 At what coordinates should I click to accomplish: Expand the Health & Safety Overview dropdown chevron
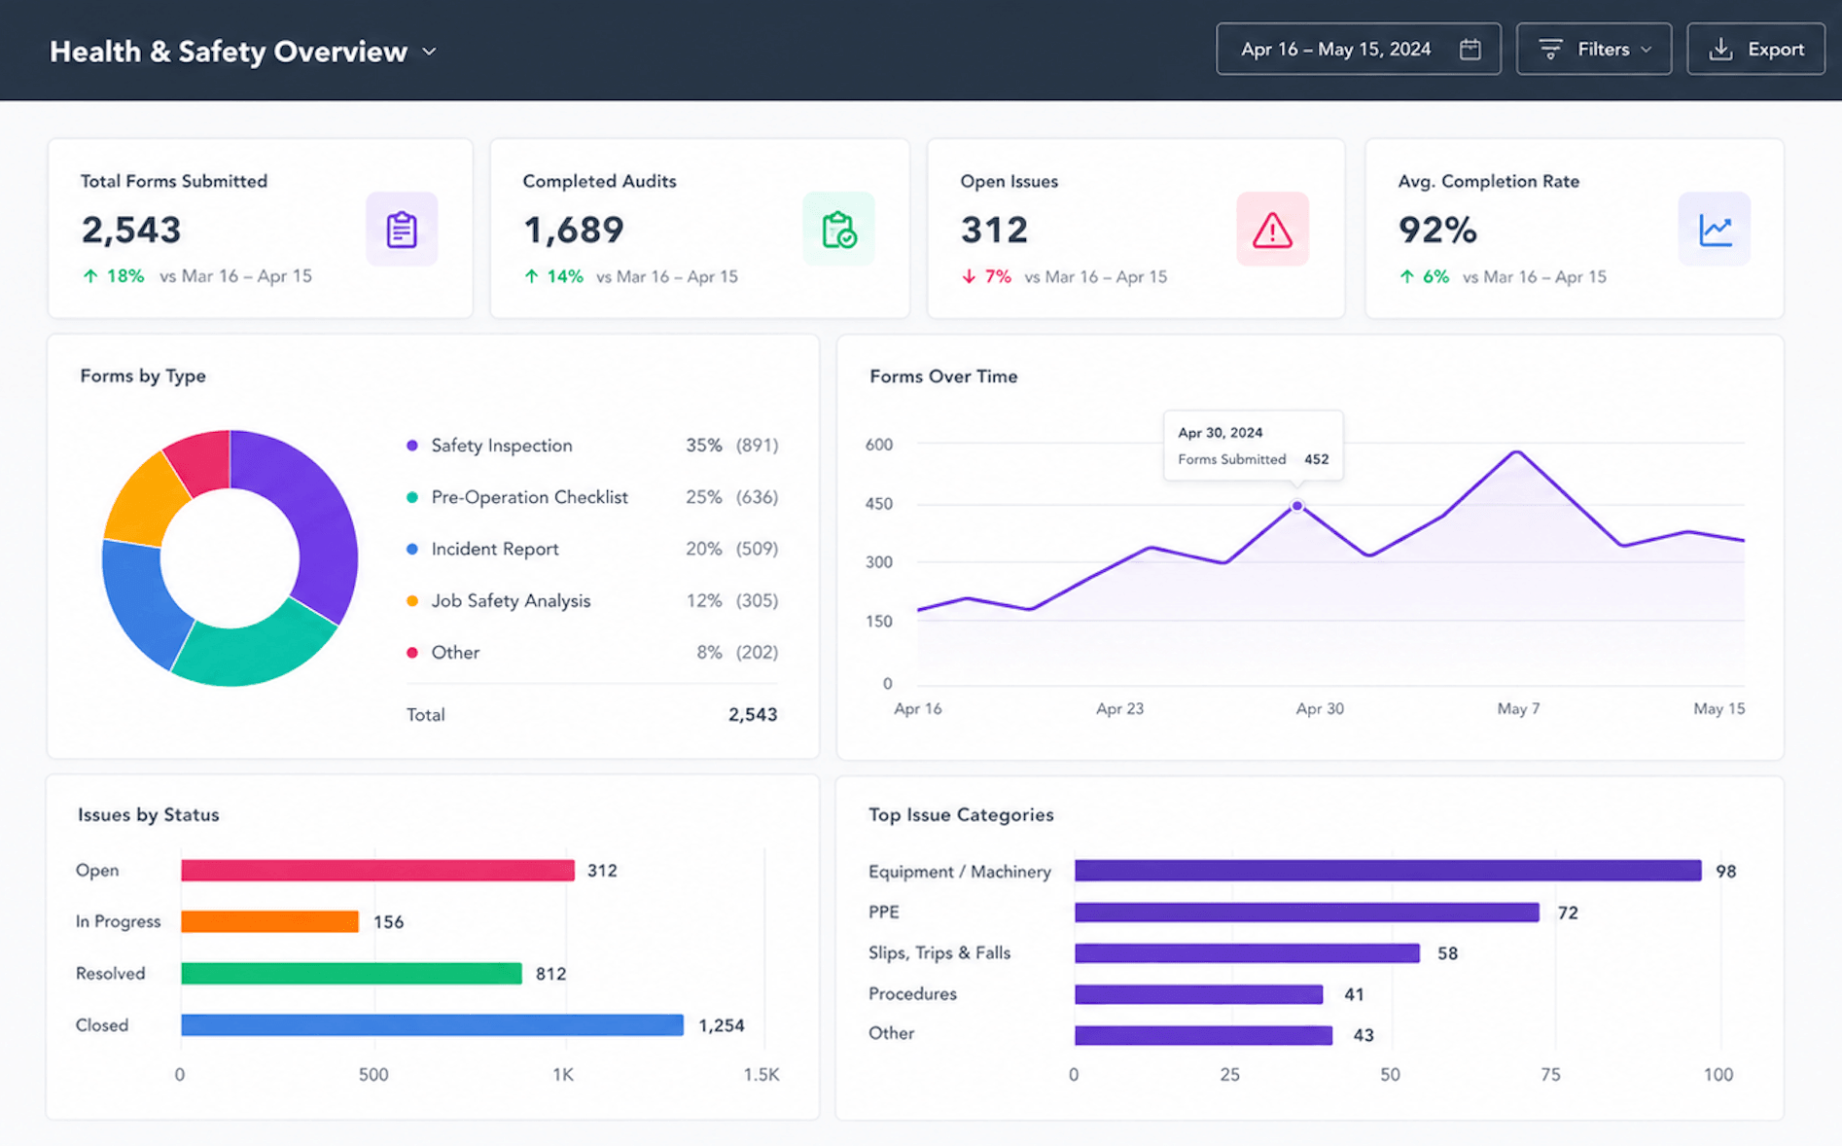429,52
